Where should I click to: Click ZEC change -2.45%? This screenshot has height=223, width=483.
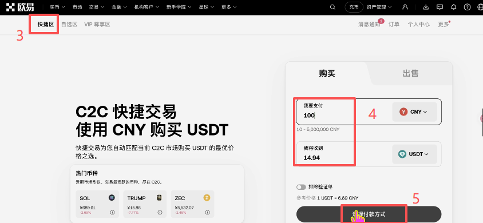click(180, 213)
